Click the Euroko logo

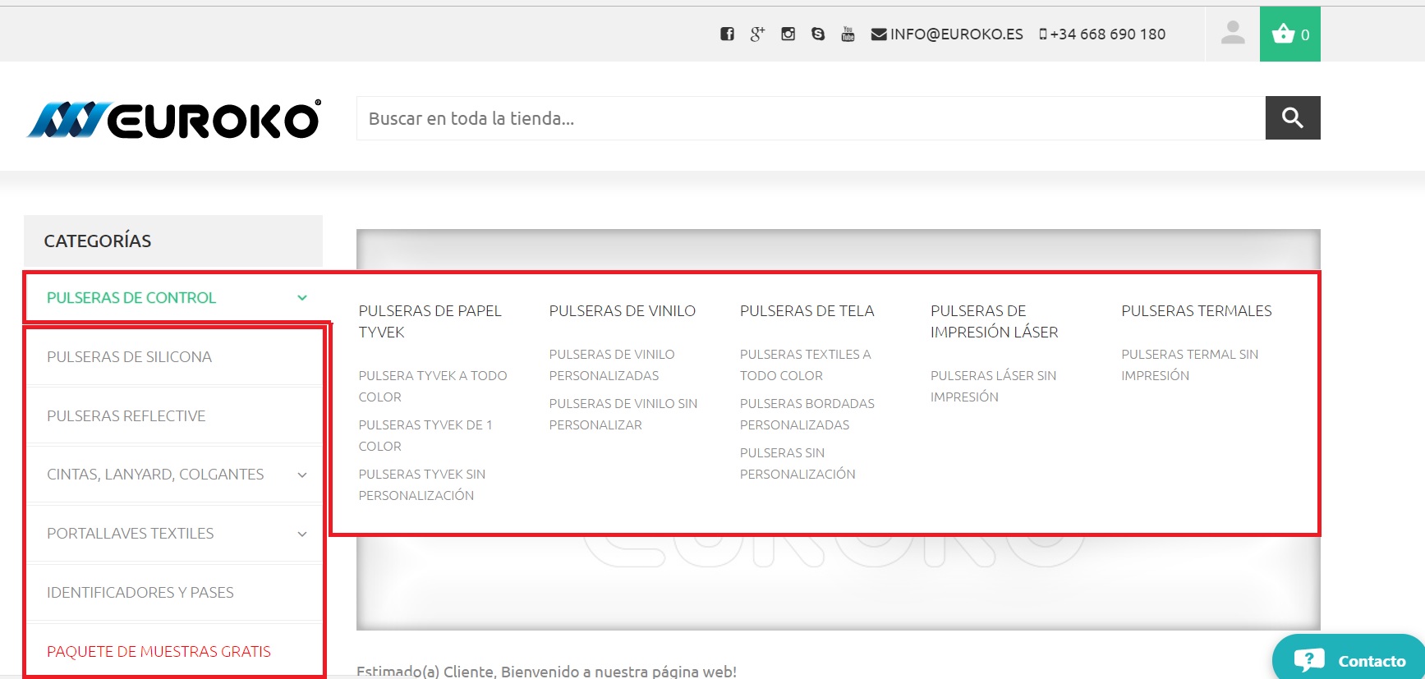pyautogui.click(x=174, y=120)
